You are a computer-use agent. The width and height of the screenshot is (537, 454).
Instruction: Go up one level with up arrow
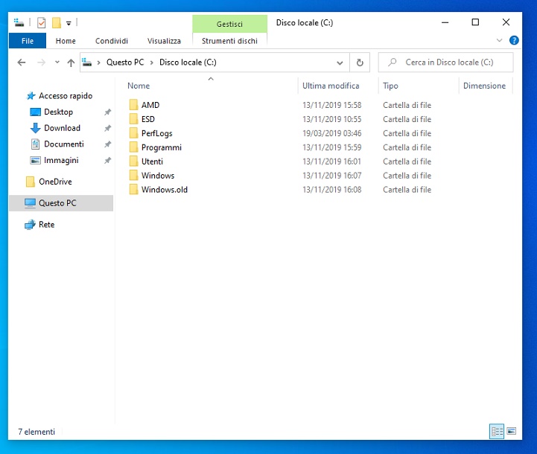tap(71, 63)
